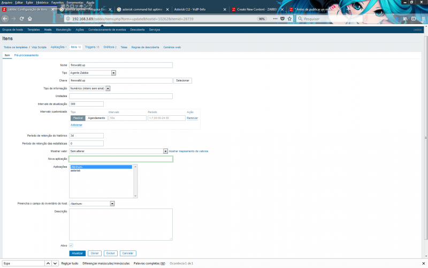
Task: Toggle Realçar tudo in find bar
Action: [70, 263]
